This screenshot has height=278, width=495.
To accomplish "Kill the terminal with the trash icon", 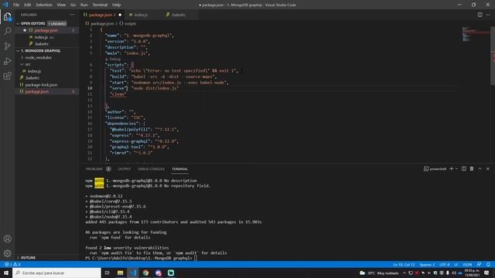I will 472,168.
